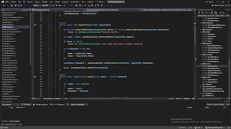Click Solution Explorer show all files icon
This screenshot has width=231, height=129.
[212, 13]
